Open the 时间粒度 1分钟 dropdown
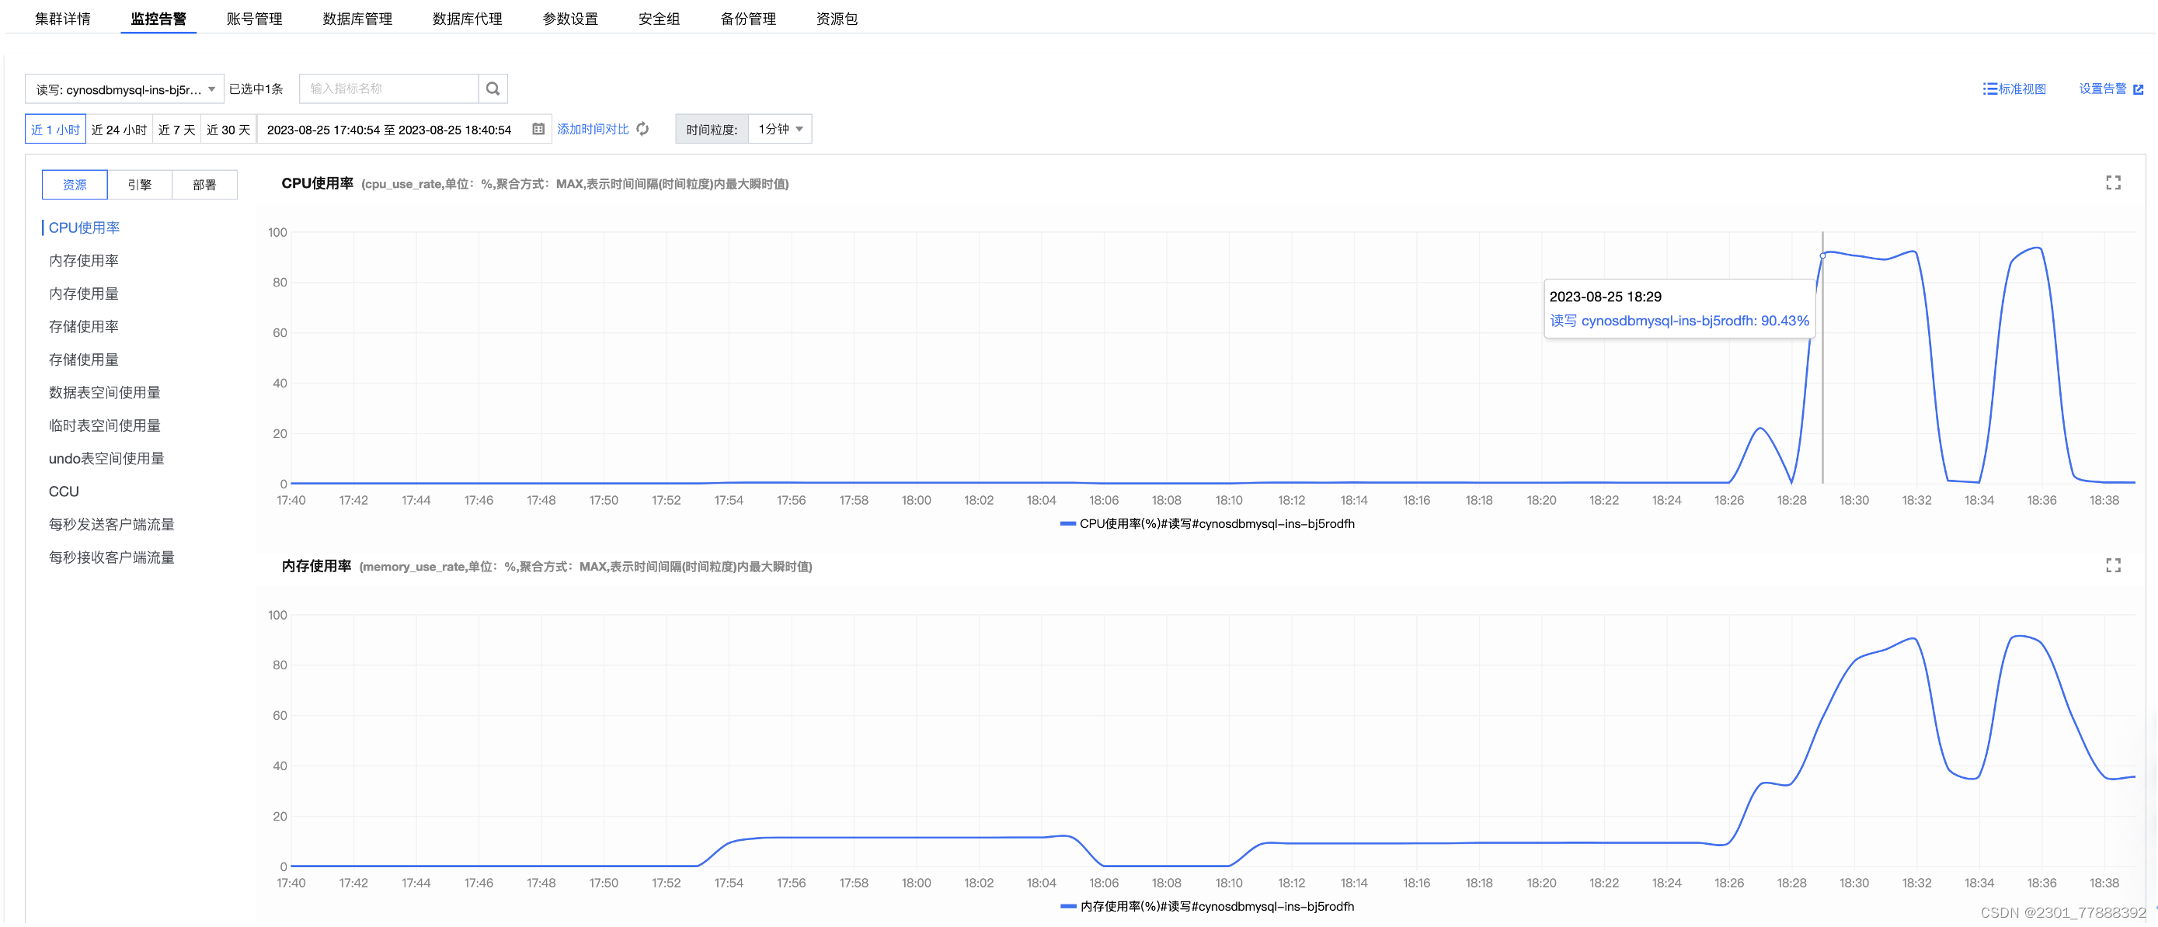Viewport: 2158px width, 927px height. [780, 129]
